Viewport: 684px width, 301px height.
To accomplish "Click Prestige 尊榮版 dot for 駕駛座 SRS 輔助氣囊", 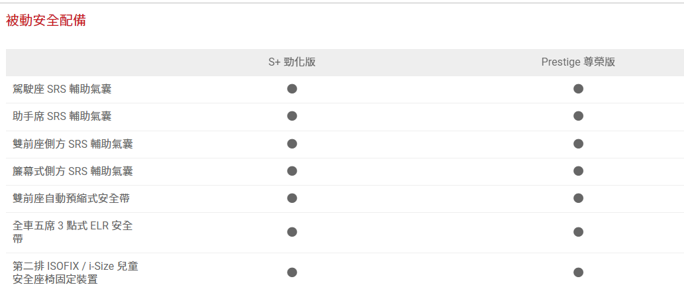I will tap(578, 89).
